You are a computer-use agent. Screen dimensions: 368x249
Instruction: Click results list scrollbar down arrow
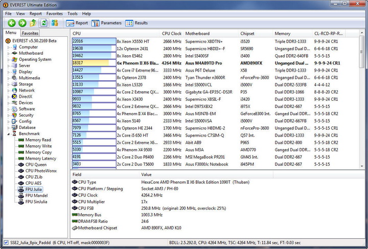coord(362,166)
